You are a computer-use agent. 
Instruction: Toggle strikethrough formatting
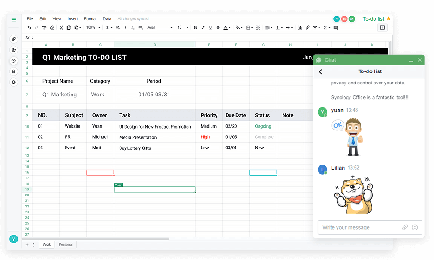[218, 28]
